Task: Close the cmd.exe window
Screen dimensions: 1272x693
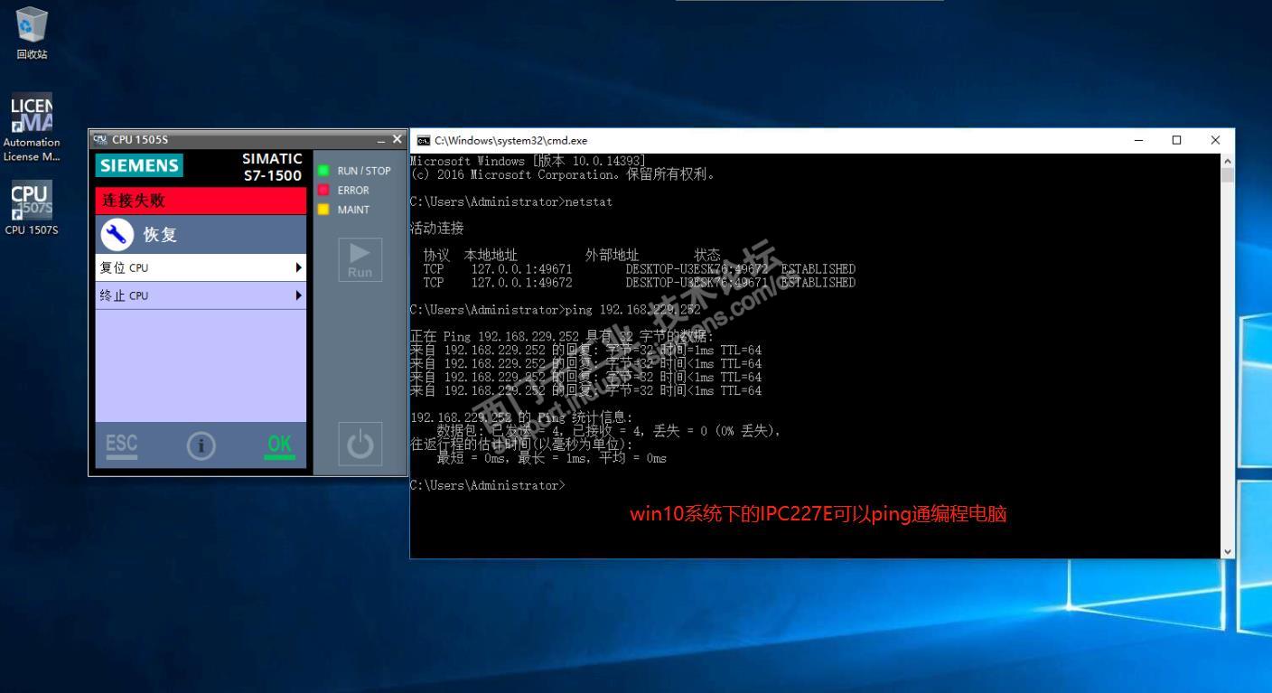Action: click(x=1215, y=140)
